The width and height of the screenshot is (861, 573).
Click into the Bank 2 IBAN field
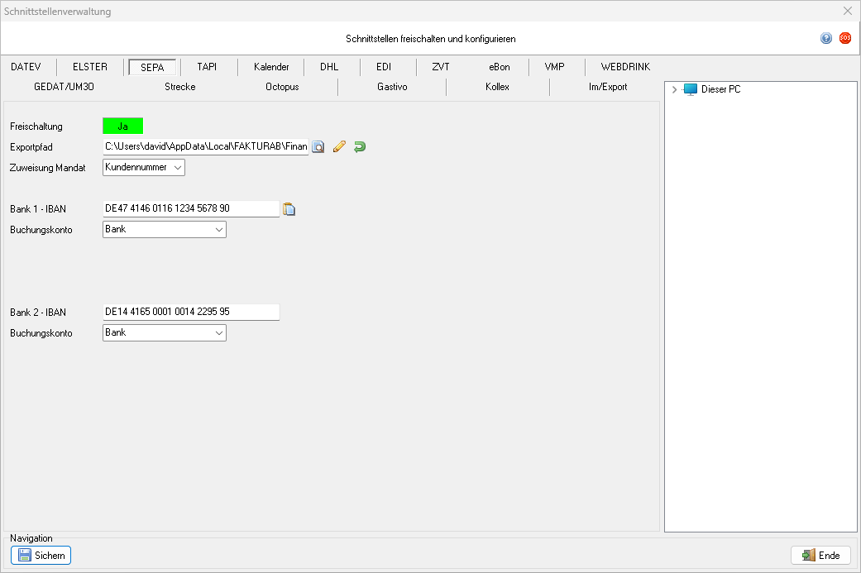click(x=190, y=313)
